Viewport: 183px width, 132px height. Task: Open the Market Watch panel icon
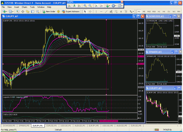18,11
